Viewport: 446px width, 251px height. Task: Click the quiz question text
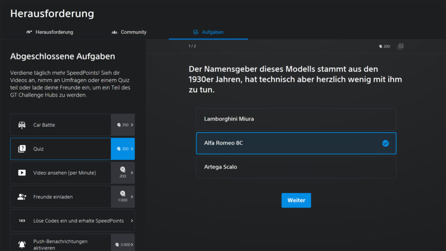click(x=295, y=79)
